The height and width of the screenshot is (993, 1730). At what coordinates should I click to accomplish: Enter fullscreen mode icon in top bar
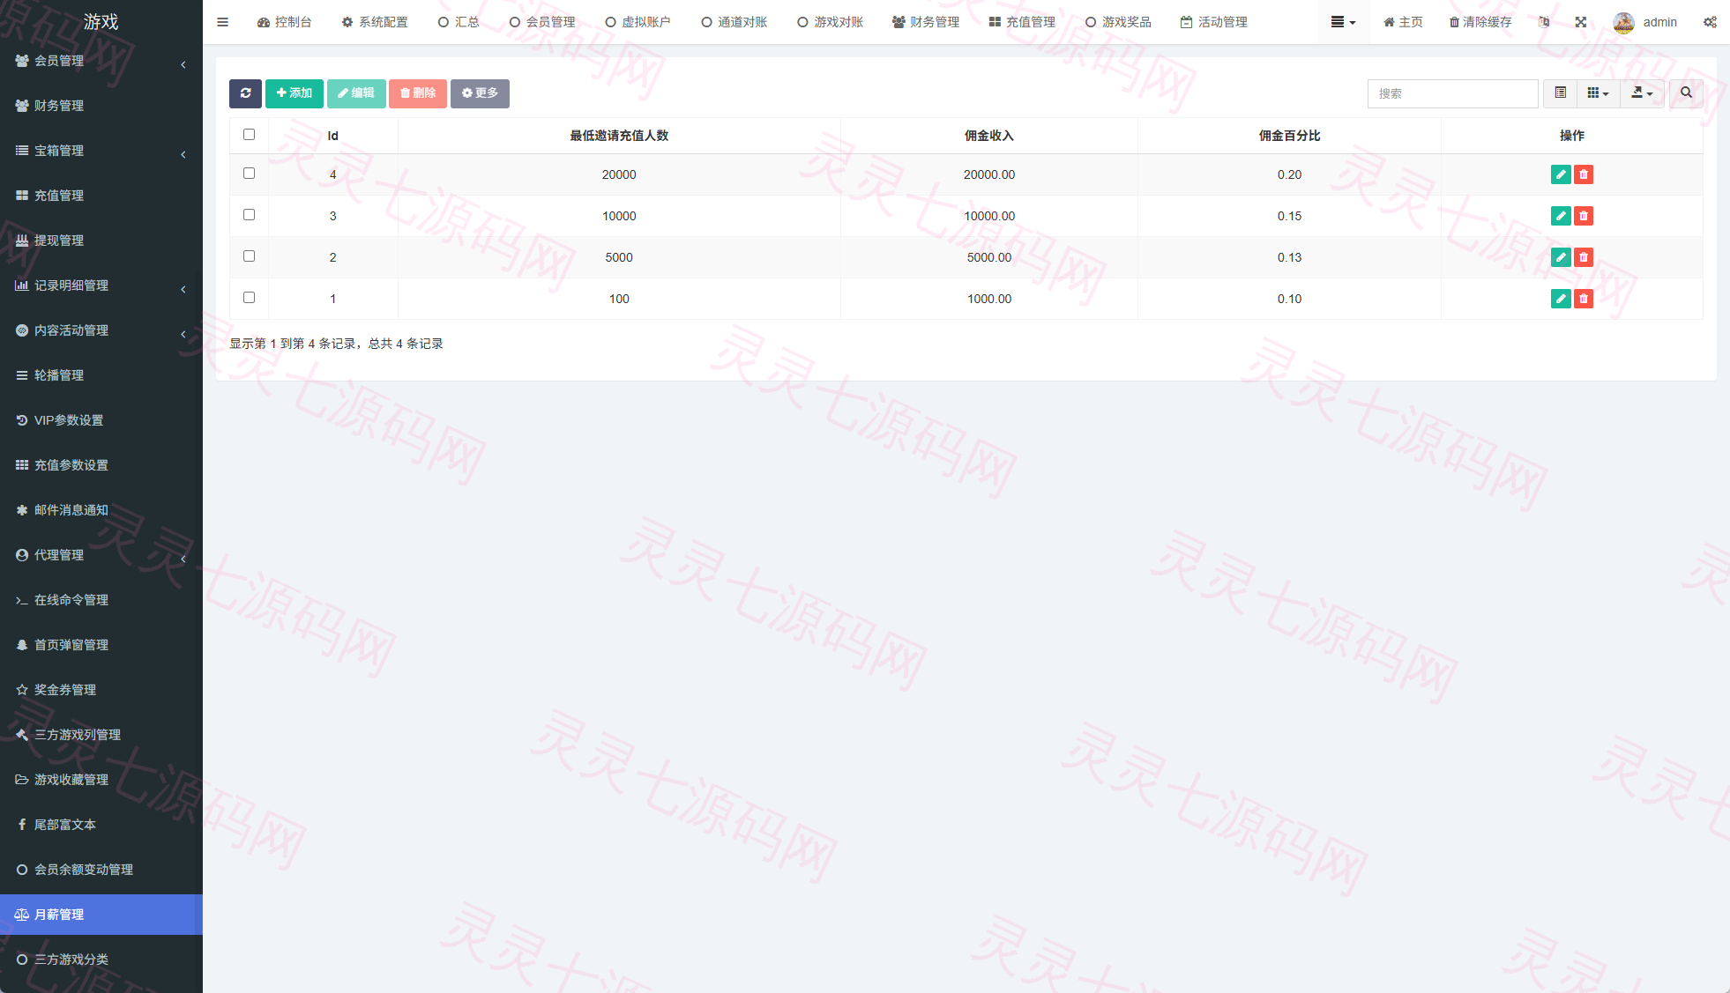(1581, 22)
